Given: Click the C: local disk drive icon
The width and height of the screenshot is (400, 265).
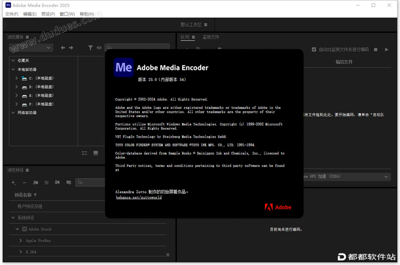Looking at the screenshot, I should tap(24, 78).
